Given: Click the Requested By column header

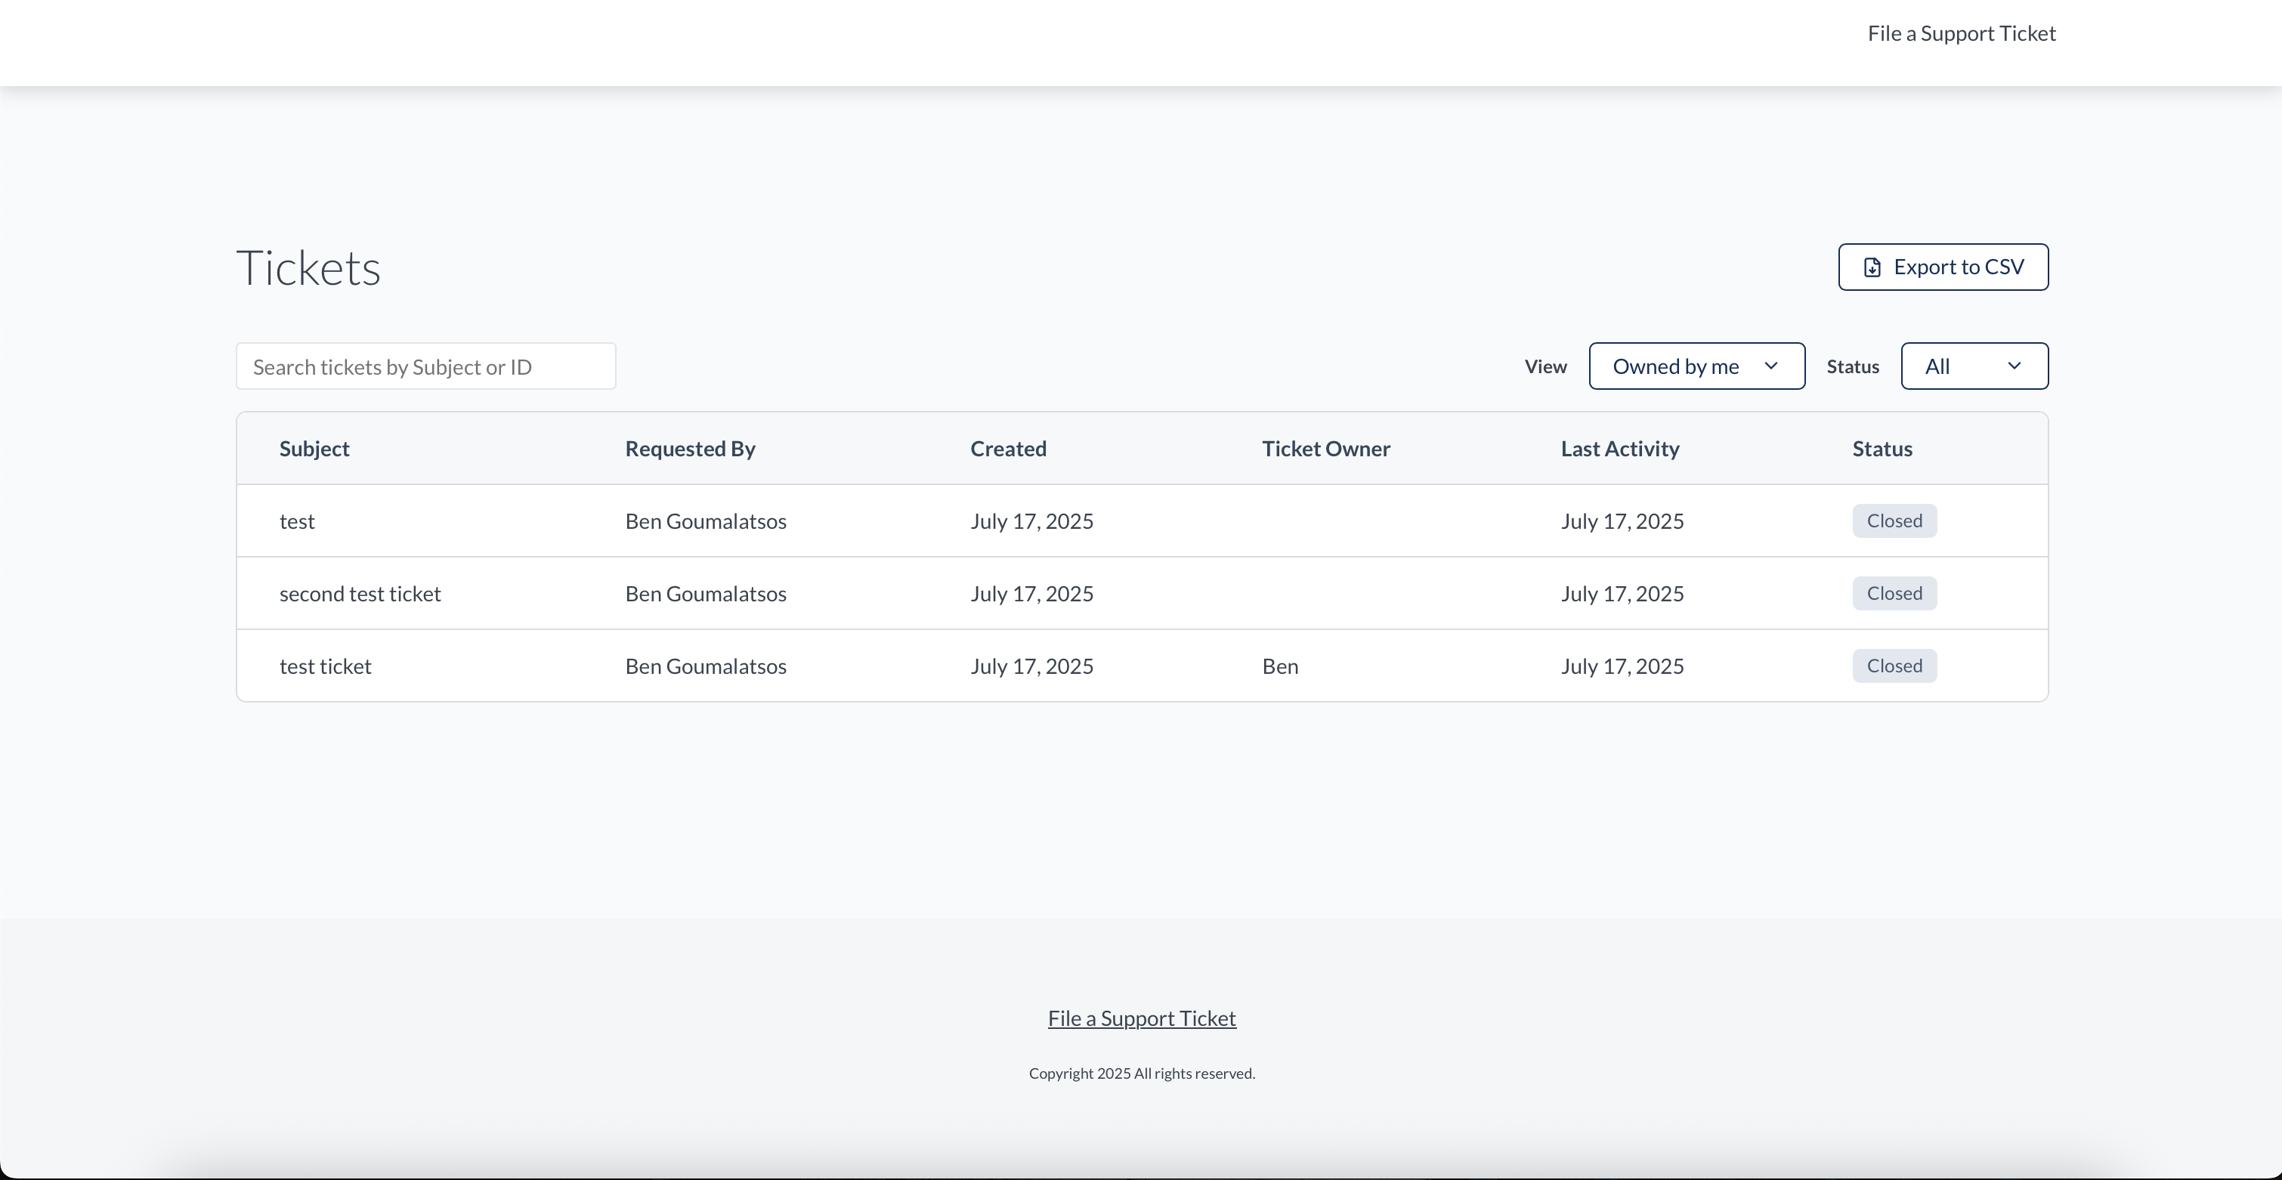Looking at the screenshot, I should point(690,448).
